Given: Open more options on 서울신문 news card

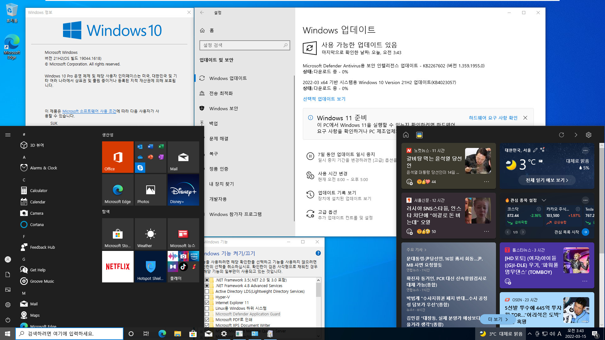Looking at the screenshot, I should coord(487,231).
